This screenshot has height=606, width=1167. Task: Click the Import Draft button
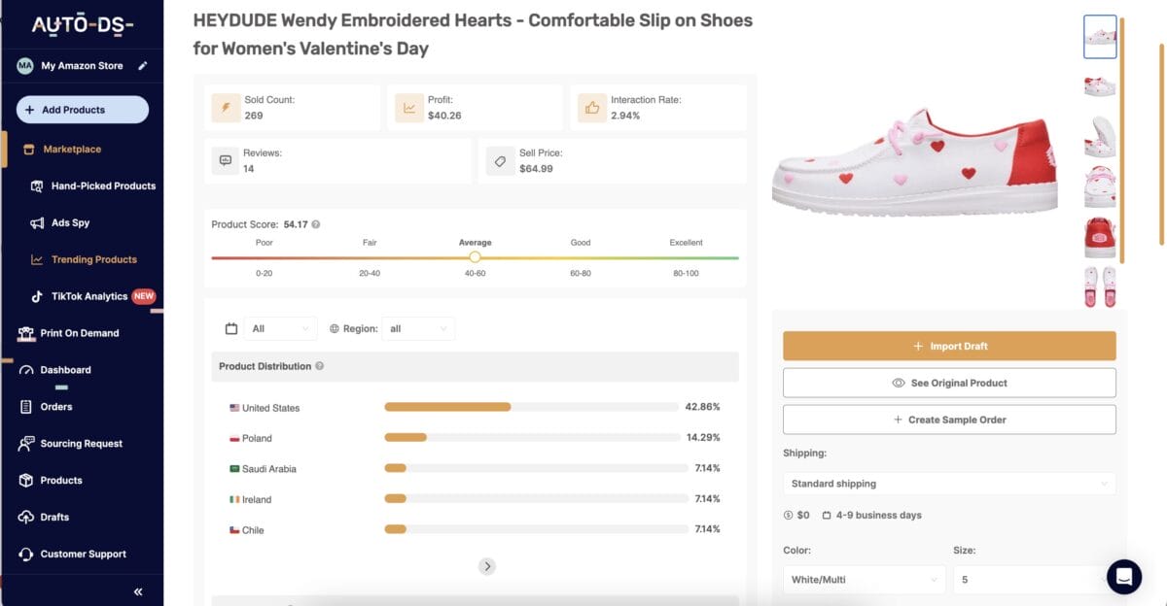pyautogui.click(x=948, y=346)
